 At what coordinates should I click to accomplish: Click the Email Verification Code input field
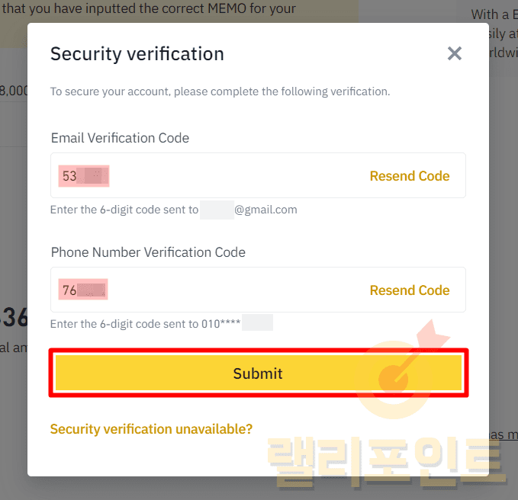(x=229, y=176)
